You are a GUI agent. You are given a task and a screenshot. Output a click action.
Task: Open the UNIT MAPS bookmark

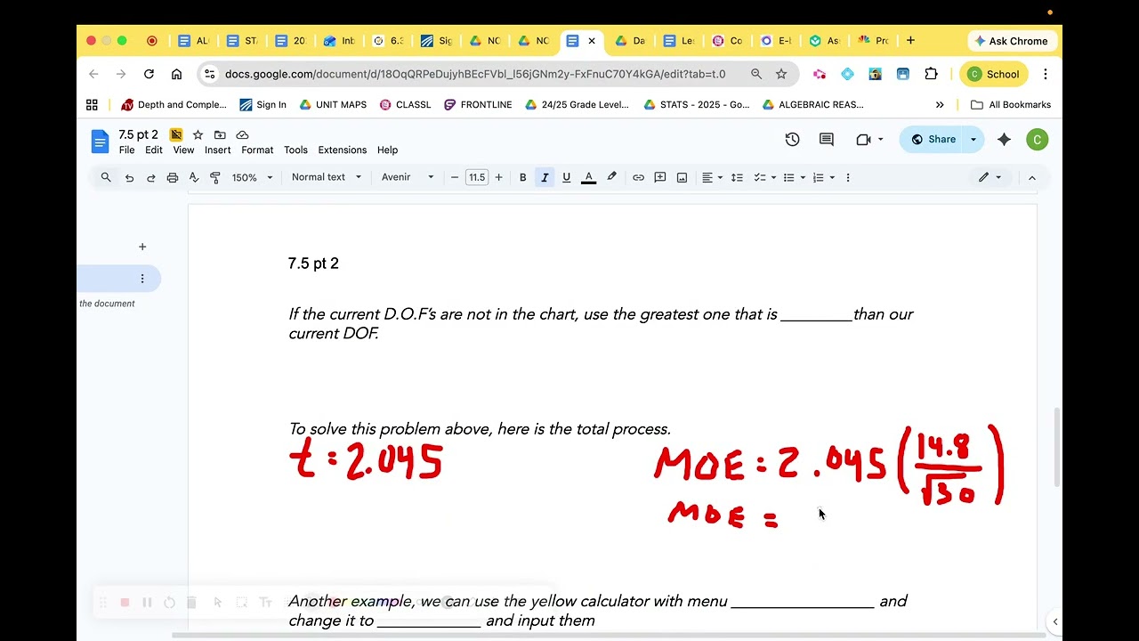[333, 104]
